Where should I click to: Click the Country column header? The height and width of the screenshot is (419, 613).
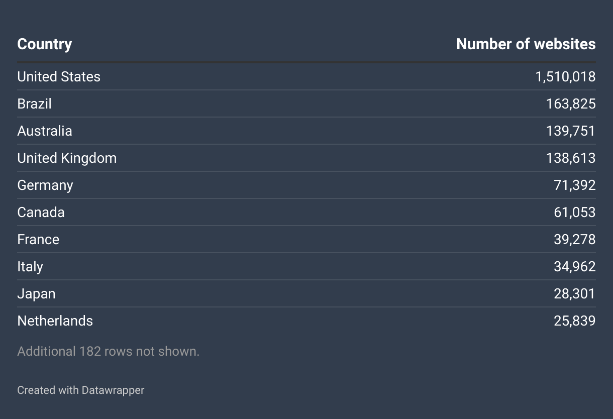[x=45, y=44]
